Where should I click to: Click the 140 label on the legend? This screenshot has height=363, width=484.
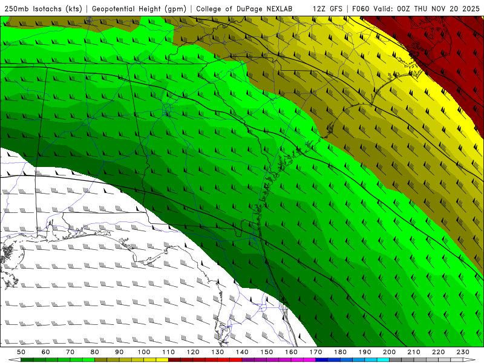pos(242,352)
